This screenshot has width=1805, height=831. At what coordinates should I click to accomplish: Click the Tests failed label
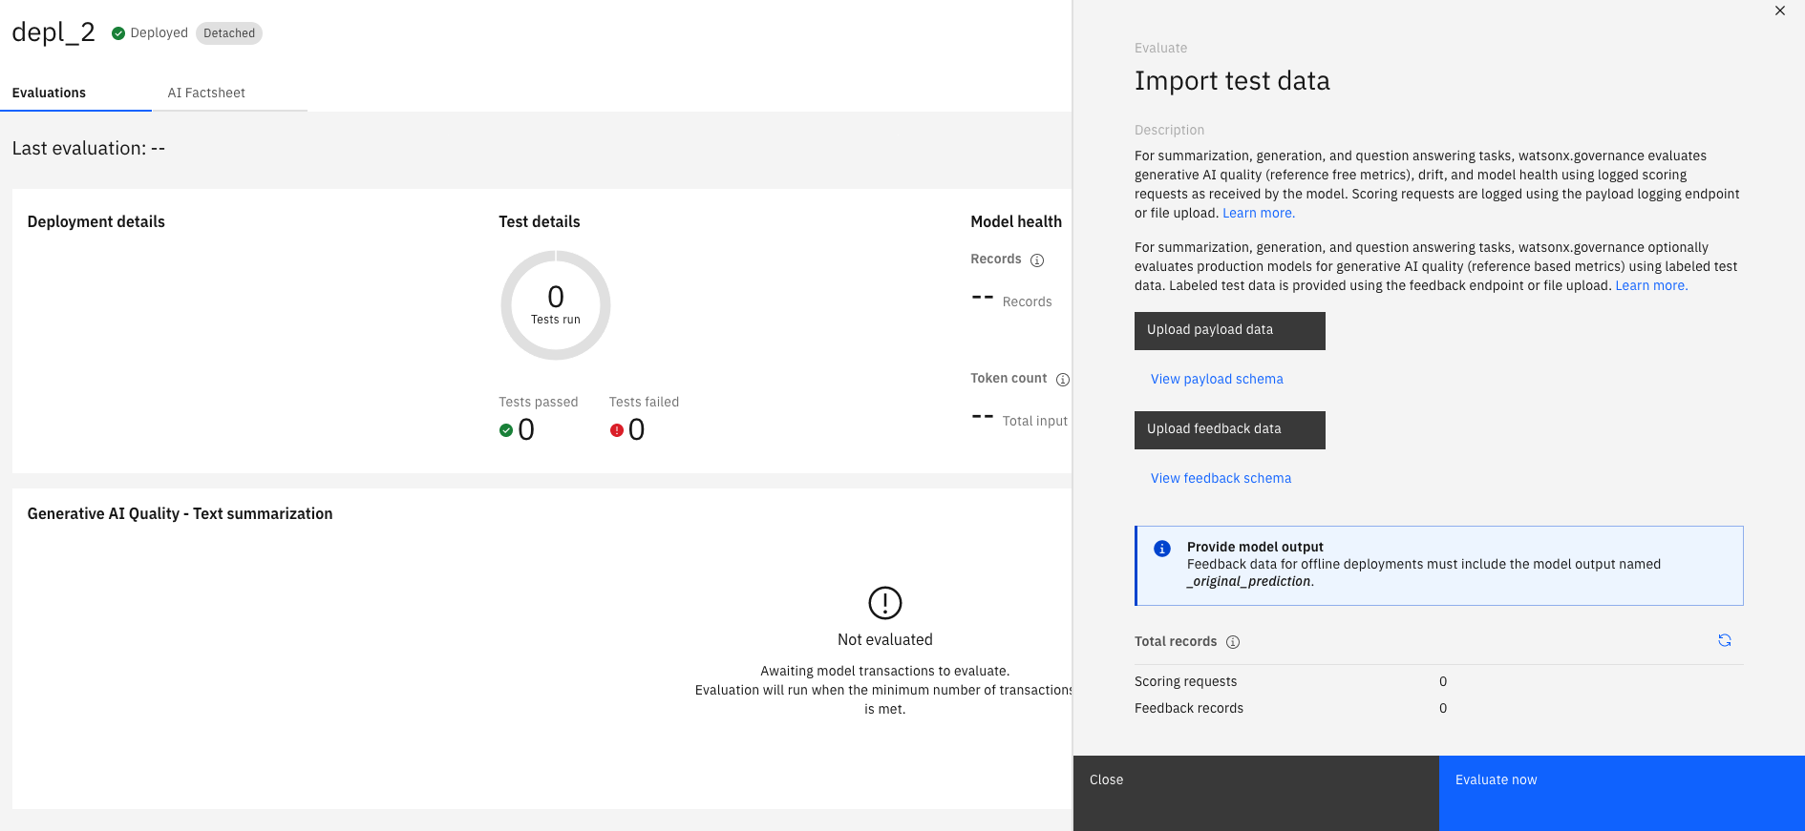(x=645, y=402)
